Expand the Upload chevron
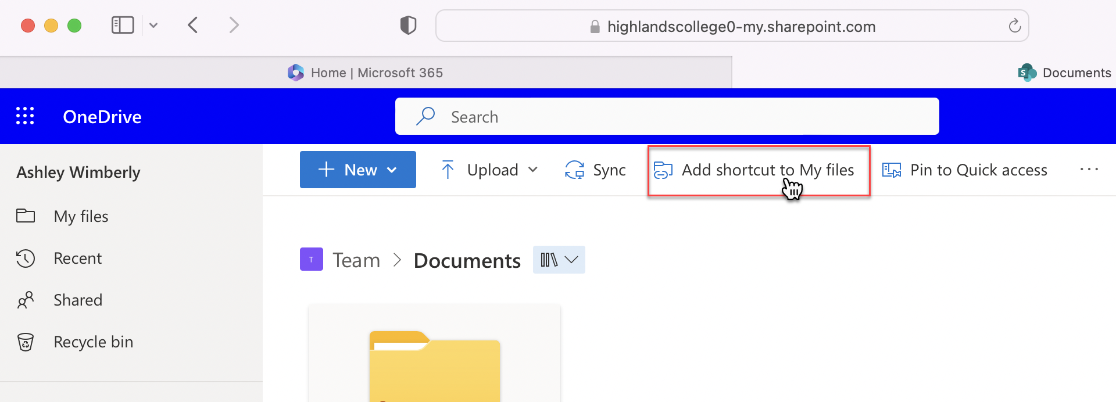The width and height of the screenshot is (1116, 402). (532, 170)
